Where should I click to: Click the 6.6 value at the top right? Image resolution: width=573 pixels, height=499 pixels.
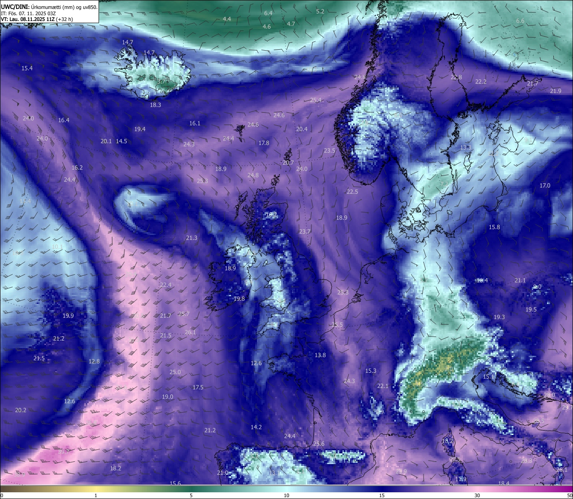(520, 21)
